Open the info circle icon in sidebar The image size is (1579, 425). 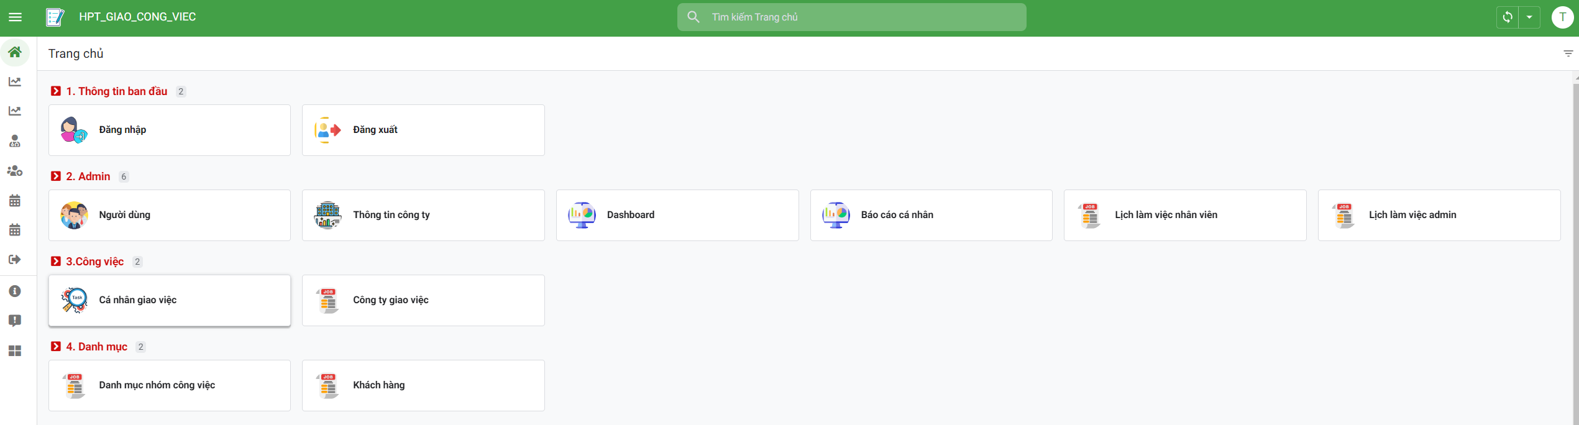click(x=15, y=291)
